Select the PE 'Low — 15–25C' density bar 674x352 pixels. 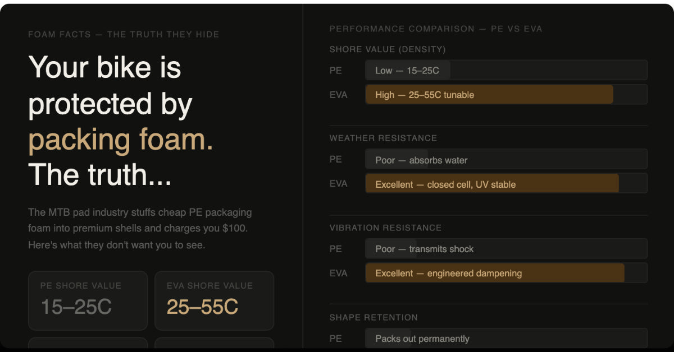pos(506,70)
